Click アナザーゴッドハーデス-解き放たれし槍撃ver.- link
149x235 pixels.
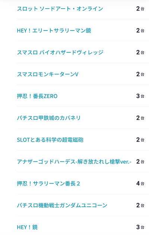point(74,162)
